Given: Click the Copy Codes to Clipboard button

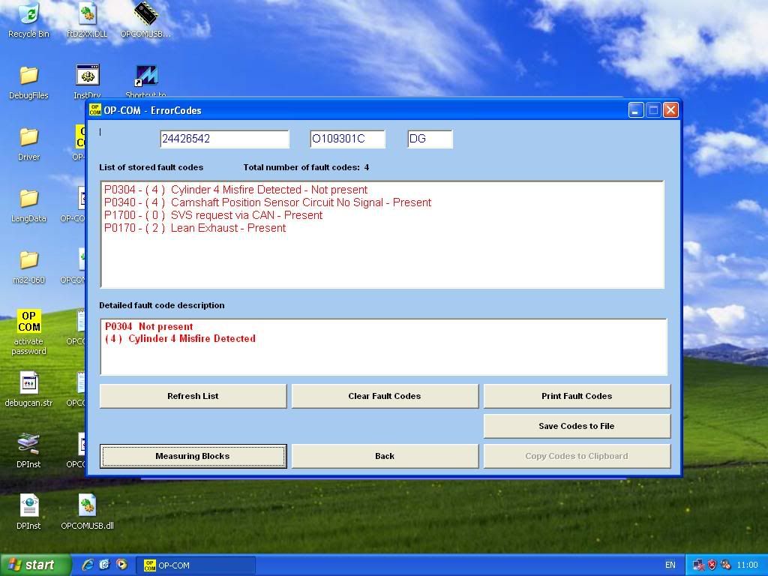Looking at the screenshot, I should point(577,456).
